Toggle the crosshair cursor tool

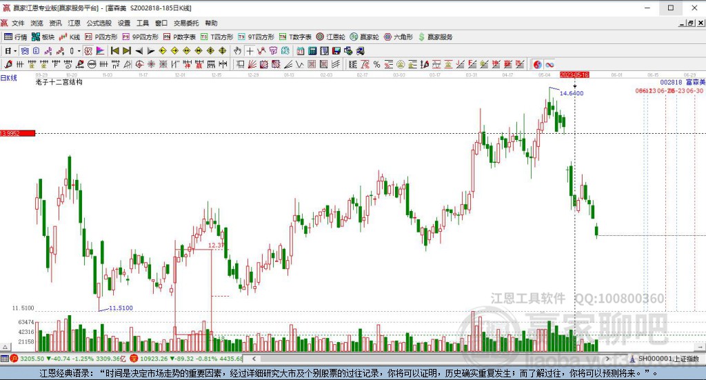250,51
